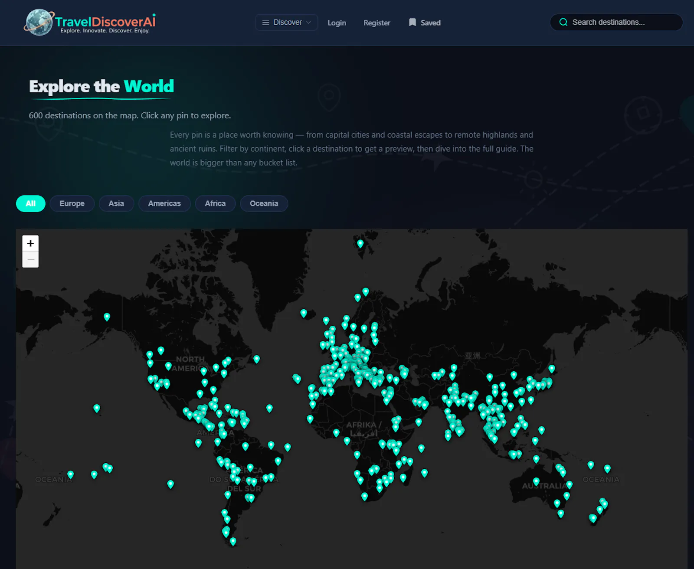Screen dimensions: 694x569
Task: Select the Mauritius pin east of Madagascar
Action: (x=425, y=473)
